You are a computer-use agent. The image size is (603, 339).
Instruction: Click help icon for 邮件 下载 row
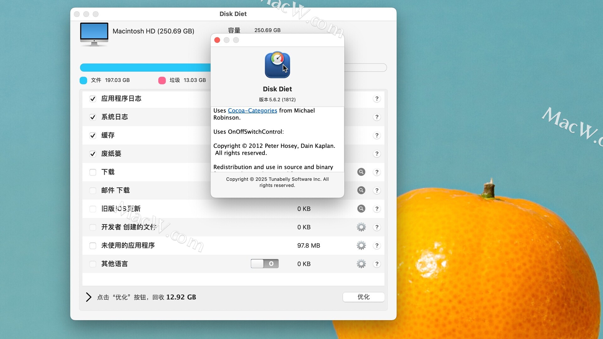pos(377,191)
